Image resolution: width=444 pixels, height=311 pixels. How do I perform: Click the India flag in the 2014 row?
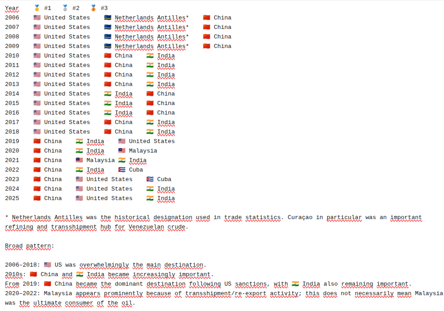click(108, 94)
